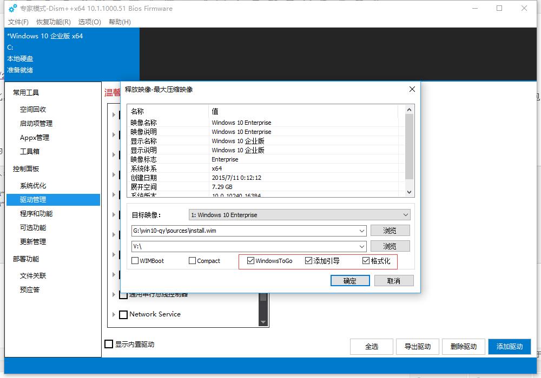The width and height of the screenshot is (541, 378).
Task: Expand the 通用串行总线控制器 tree node
Action: [114, 294]
